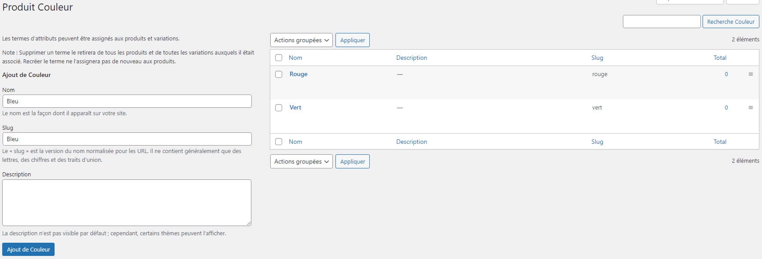Open the Rouge term link
Screen dimensions: 762x259
point(298,74)
